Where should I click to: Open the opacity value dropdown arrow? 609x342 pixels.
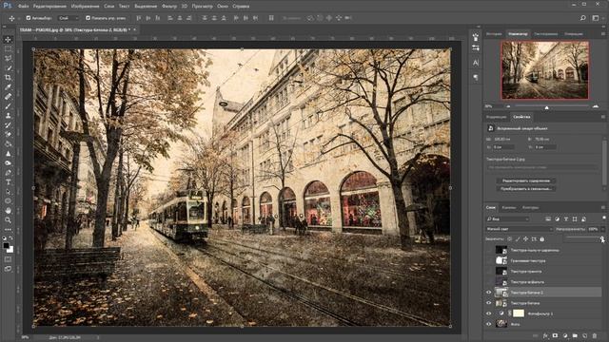coord(602,229)
